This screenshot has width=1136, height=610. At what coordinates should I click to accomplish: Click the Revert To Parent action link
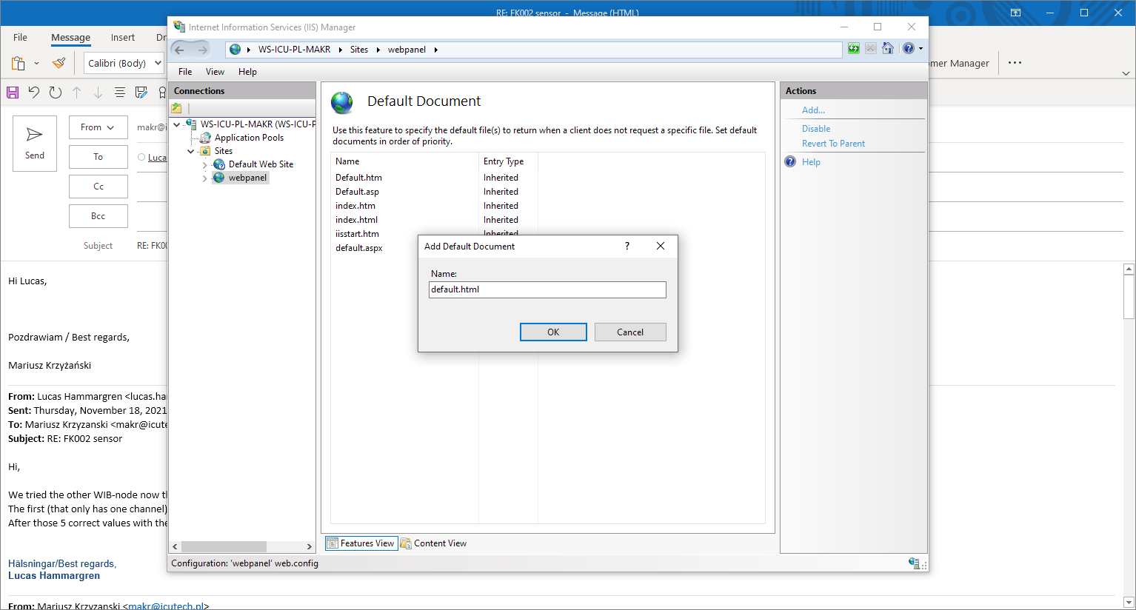[833, 144]
